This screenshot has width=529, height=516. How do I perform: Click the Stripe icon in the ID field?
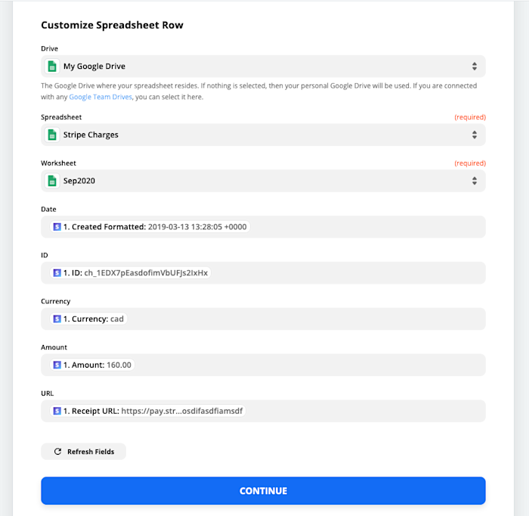coord(57,272)
